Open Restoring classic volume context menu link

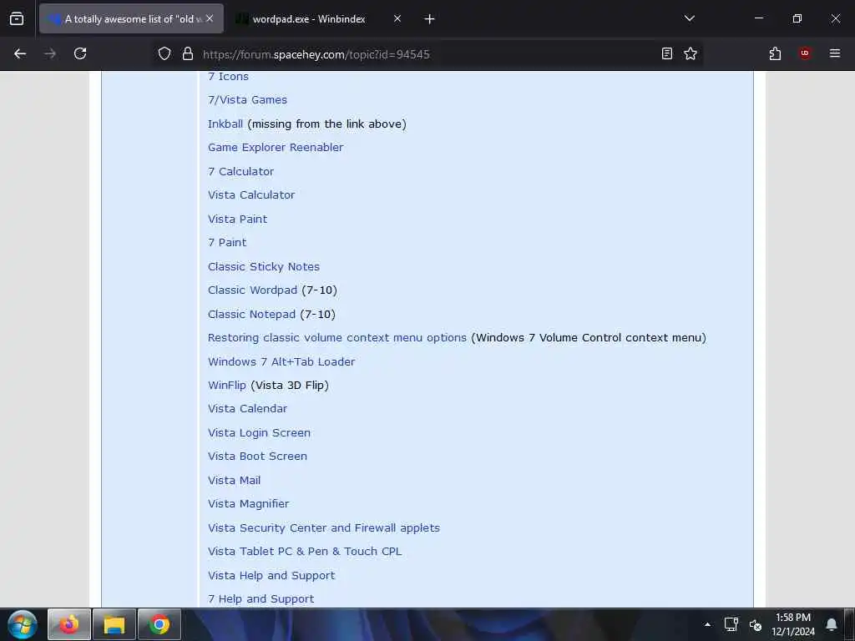337,337
